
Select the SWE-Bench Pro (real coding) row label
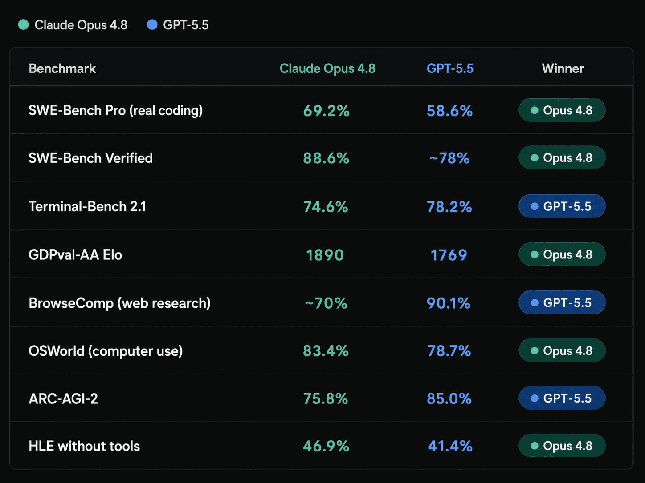pos(116,110)
